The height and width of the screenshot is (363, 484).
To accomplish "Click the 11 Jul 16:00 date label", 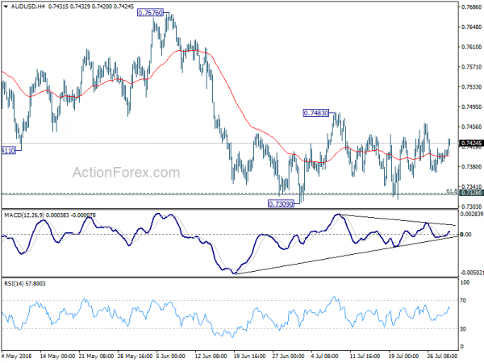I will tap(365, 356).
